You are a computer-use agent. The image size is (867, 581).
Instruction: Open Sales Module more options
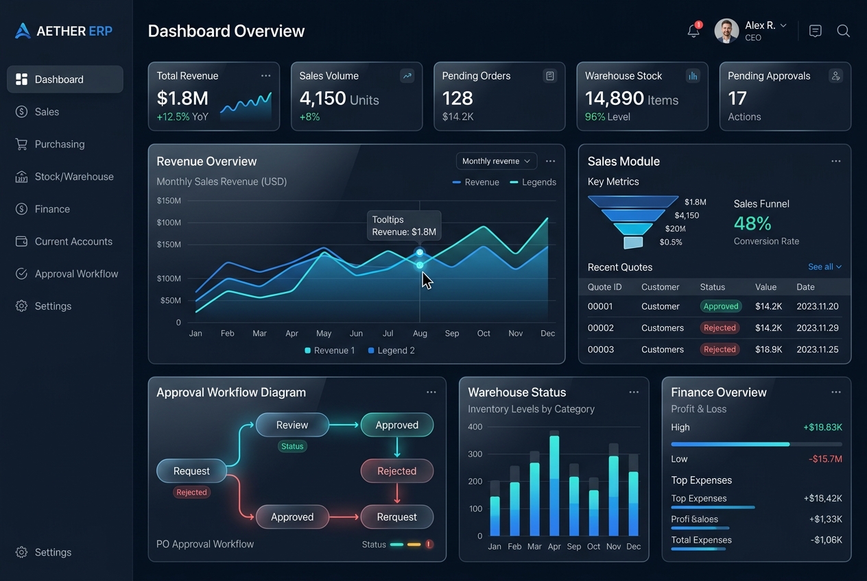[x=835, y=161]
